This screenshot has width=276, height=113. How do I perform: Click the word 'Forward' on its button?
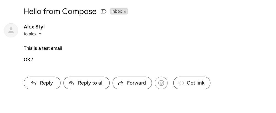pyautogui.click(x=136, y=83)
